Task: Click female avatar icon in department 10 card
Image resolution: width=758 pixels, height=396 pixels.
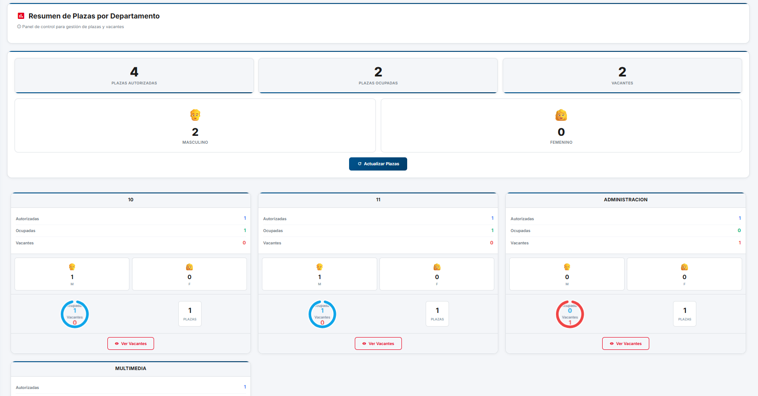Action: coord(189,267)
